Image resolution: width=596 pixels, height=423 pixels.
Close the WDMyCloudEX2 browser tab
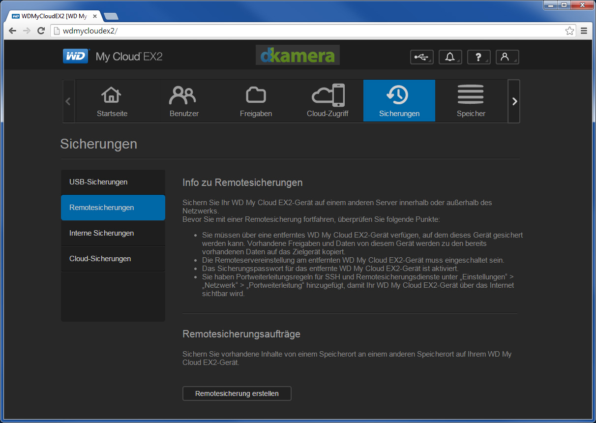click(x=95, y=16)
